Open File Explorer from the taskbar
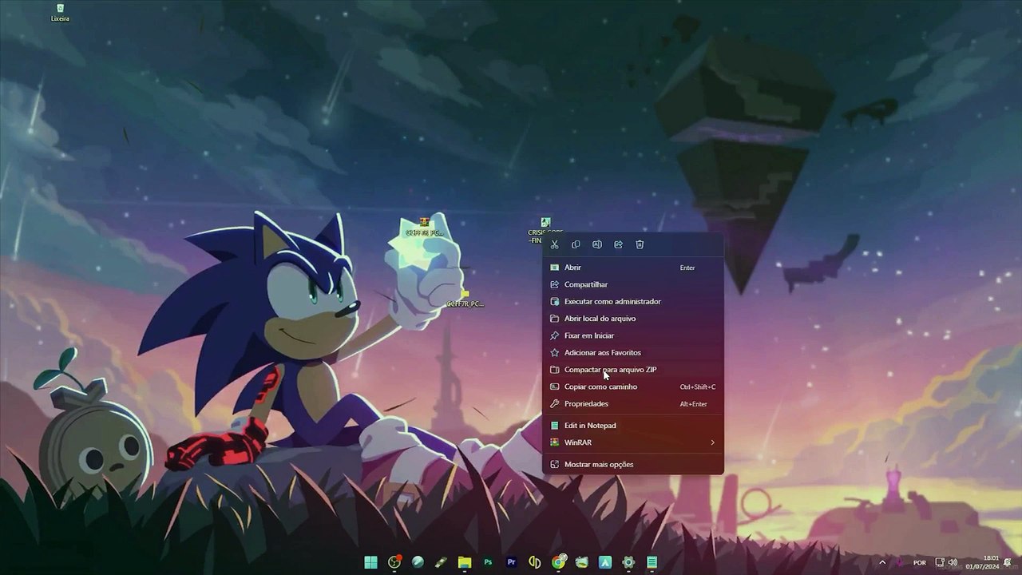1022x575 pixels. [465, 562]
